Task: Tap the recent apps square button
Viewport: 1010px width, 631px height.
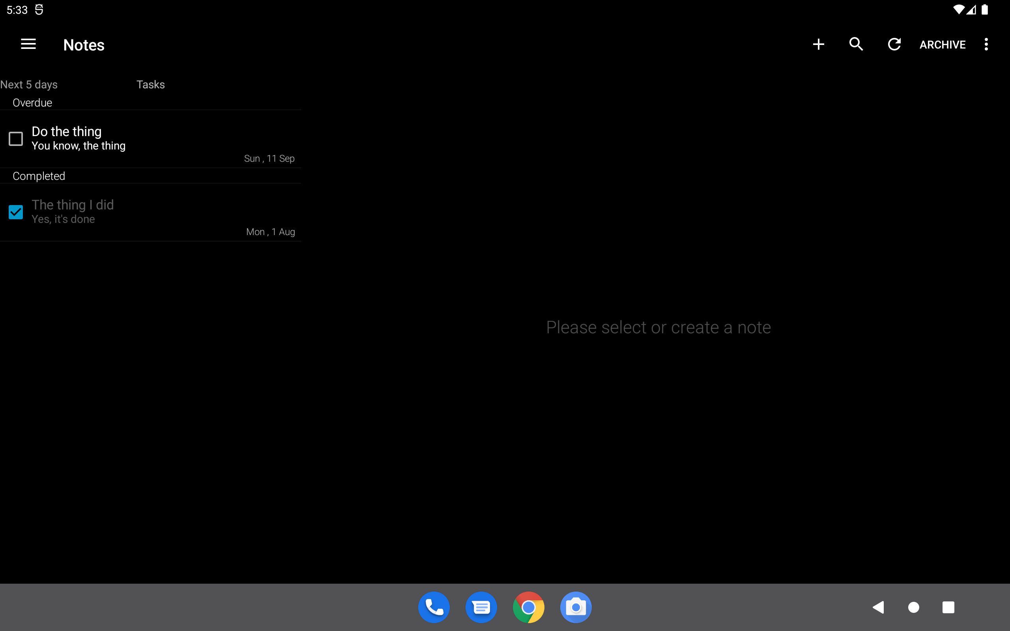Action: coord(948,607)
